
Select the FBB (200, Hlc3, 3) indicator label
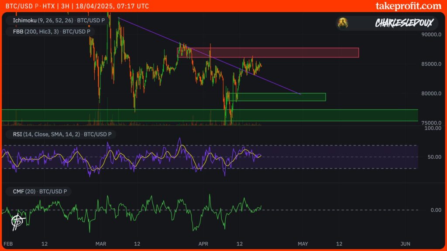50,31
